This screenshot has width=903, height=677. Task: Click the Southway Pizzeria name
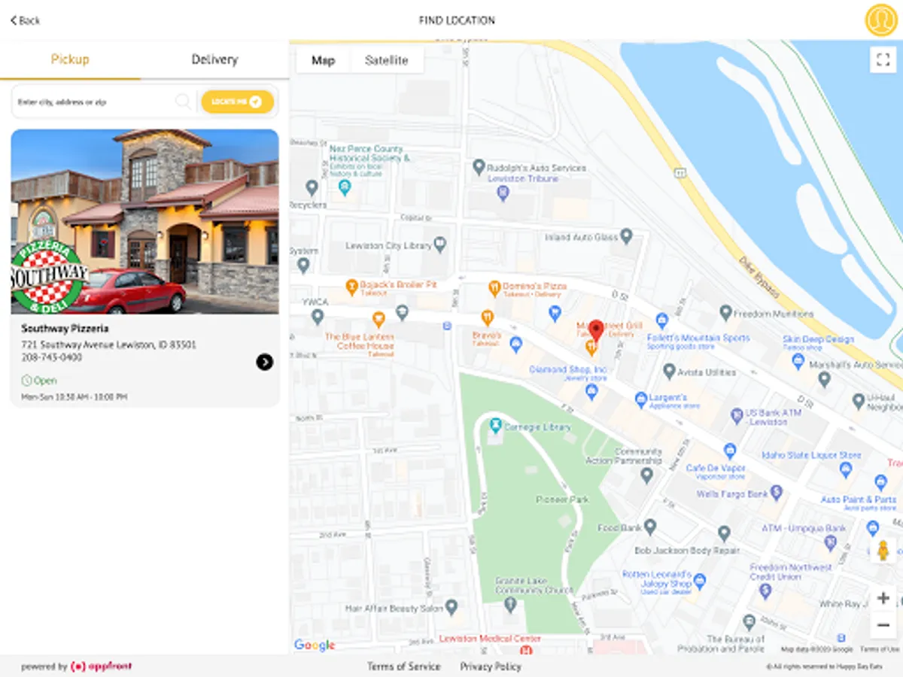pos(65,329)
